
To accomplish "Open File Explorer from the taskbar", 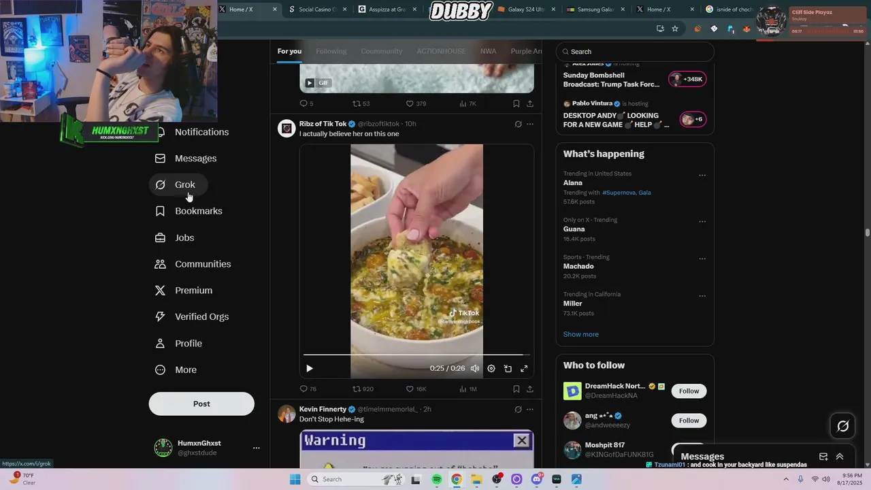I will click(x=476, y=479).
